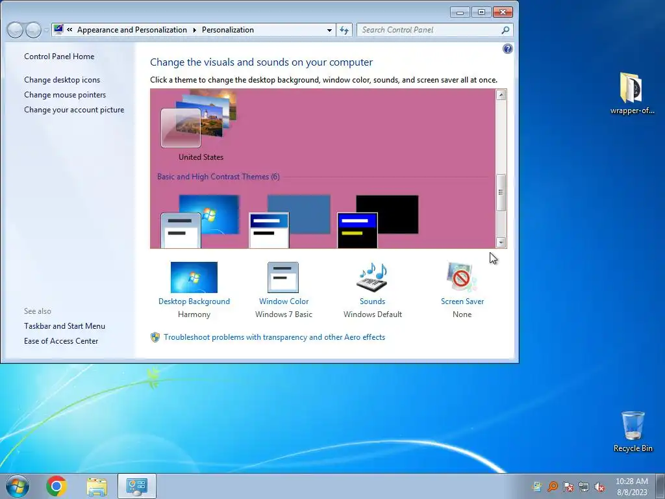Close the Personalization window
This screenshot has height=499, width=665.
pos(503,12)
